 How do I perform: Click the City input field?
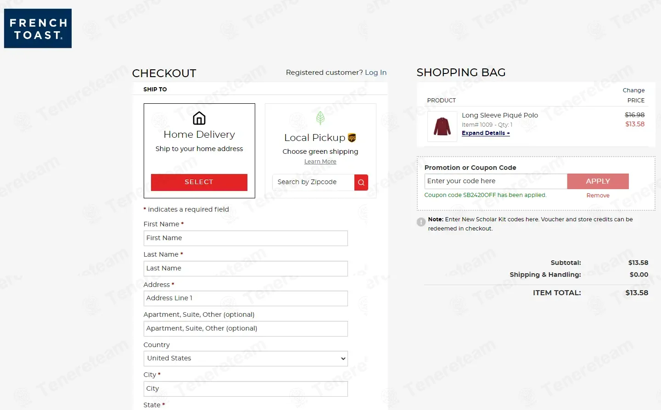[x=246, y=389]
